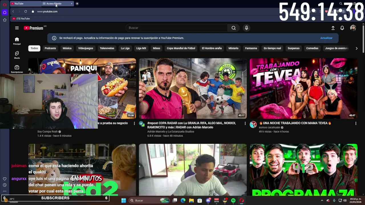Open options menu for the Compa Rosh video

coord(134,123)
